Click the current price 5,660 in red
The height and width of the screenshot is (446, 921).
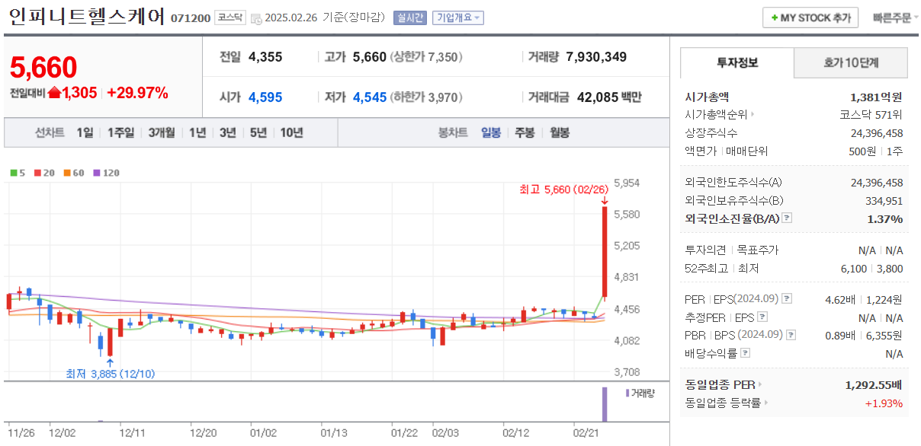(x=43, y=67)
